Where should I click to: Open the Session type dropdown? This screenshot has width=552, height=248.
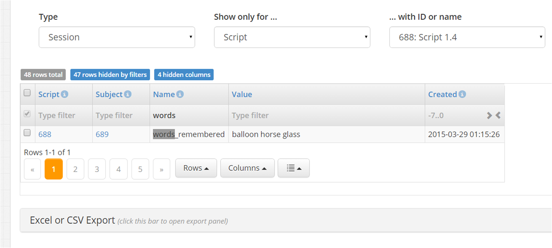117,37
